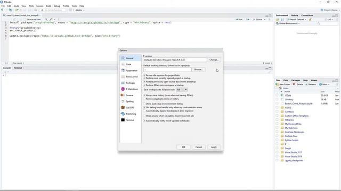
Task: Open the Terminal options category
Action: [130, 120]
